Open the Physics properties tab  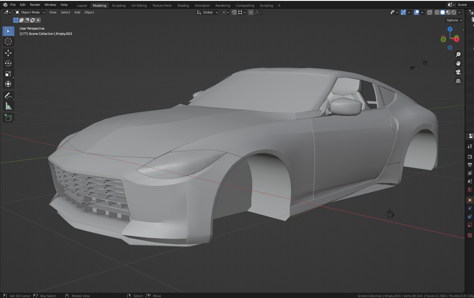[470, 208]
